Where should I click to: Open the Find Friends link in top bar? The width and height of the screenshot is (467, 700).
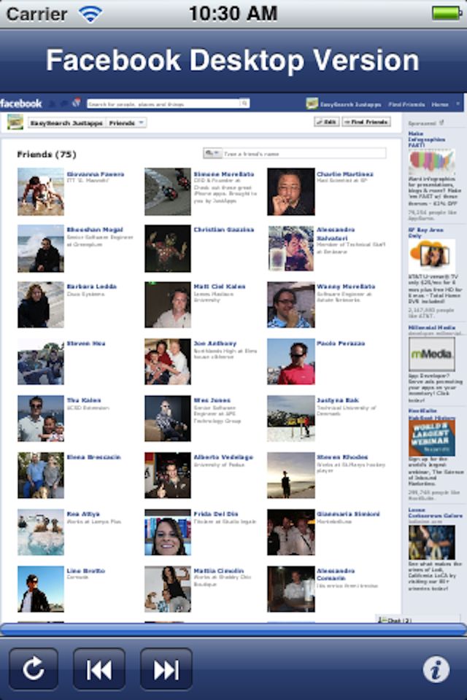[x=406, y=104]
